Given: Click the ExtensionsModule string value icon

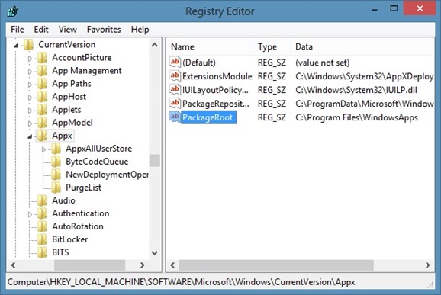Looking at the screenshot, I should tap(175, 75).
